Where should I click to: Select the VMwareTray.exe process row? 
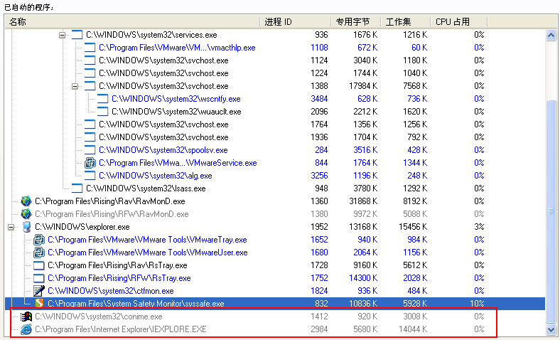(275, 240)
